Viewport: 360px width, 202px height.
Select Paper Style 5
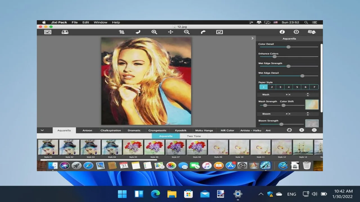point(297,87)
